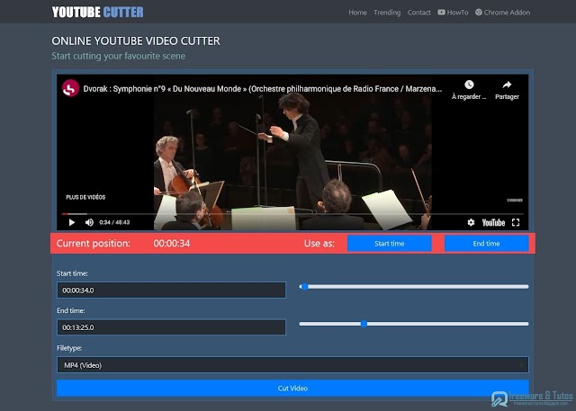Adjust the End time slider handle
This screenshot has width=576, height=411.
coord(364,324)
